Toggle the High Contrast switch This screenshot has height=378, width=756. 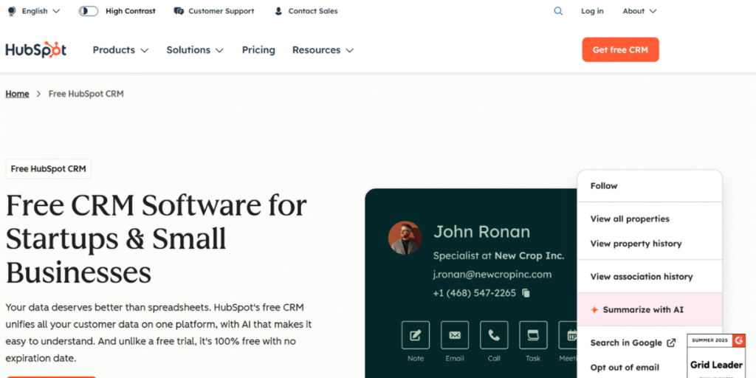tap(89, 11)
